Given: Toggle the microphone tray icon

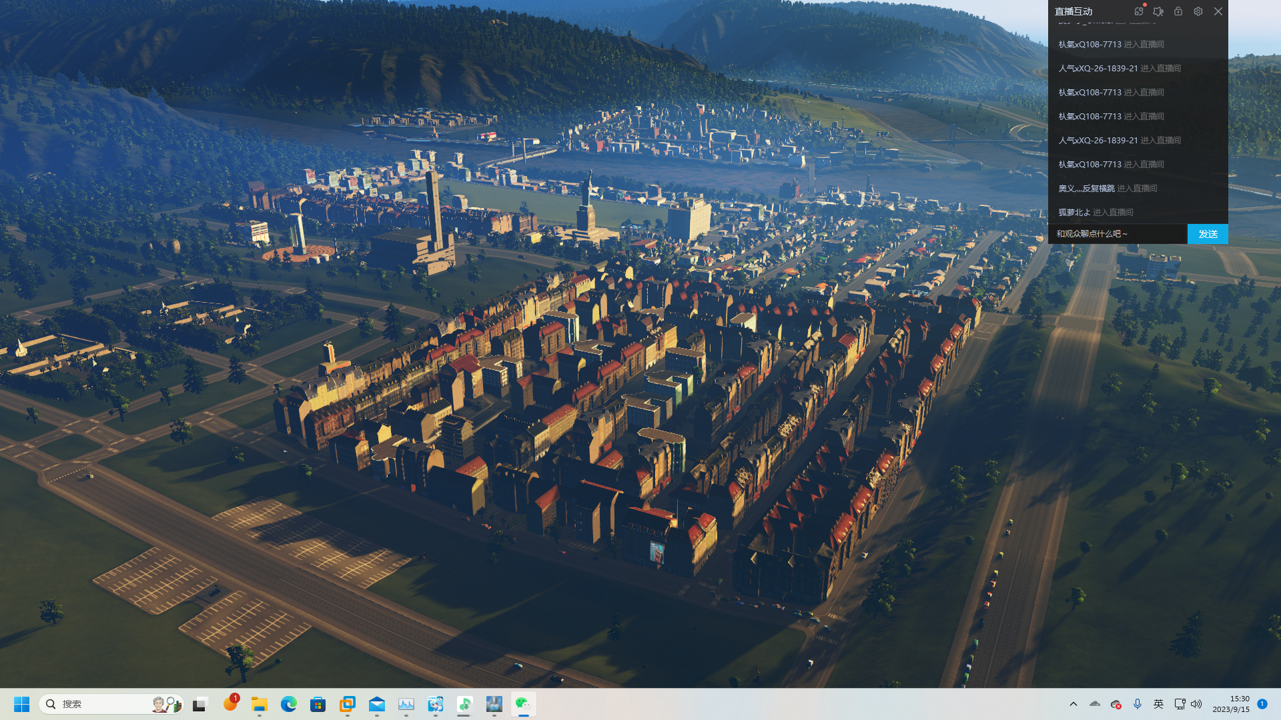Looking at the screenshot, I should click(1138, 704).
